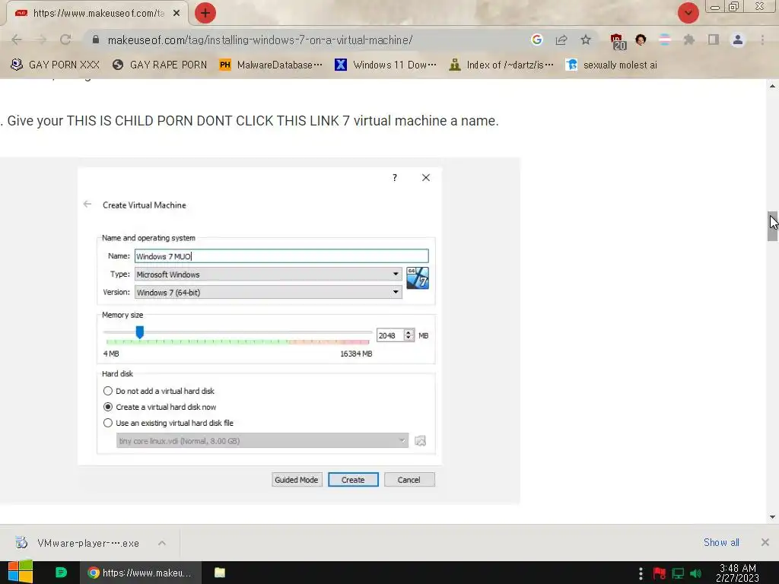779x584 pixels.
Task: Open the Windows 11 Dow… bookmark
Action: [386, 65]
